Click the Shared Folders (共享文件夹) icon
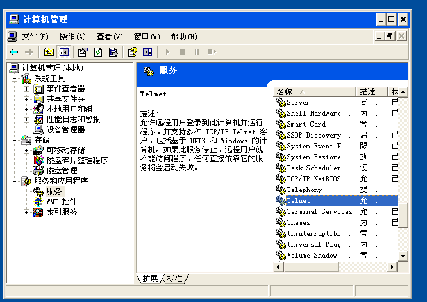The image size is (427, 302). pos(38,99)
